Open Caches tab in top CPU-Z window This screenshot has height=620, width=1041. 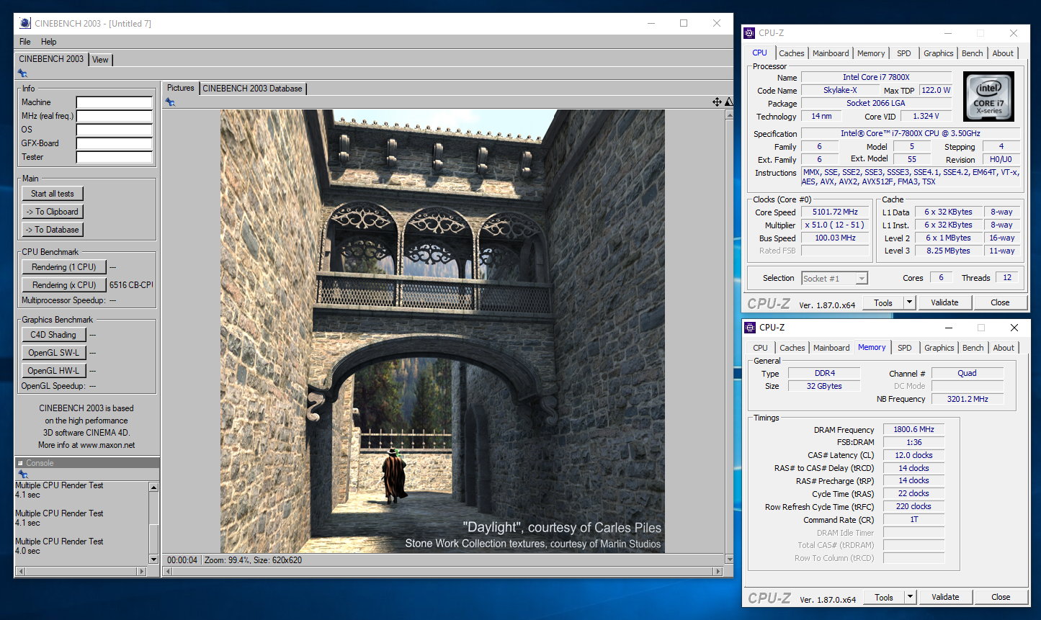792,53
